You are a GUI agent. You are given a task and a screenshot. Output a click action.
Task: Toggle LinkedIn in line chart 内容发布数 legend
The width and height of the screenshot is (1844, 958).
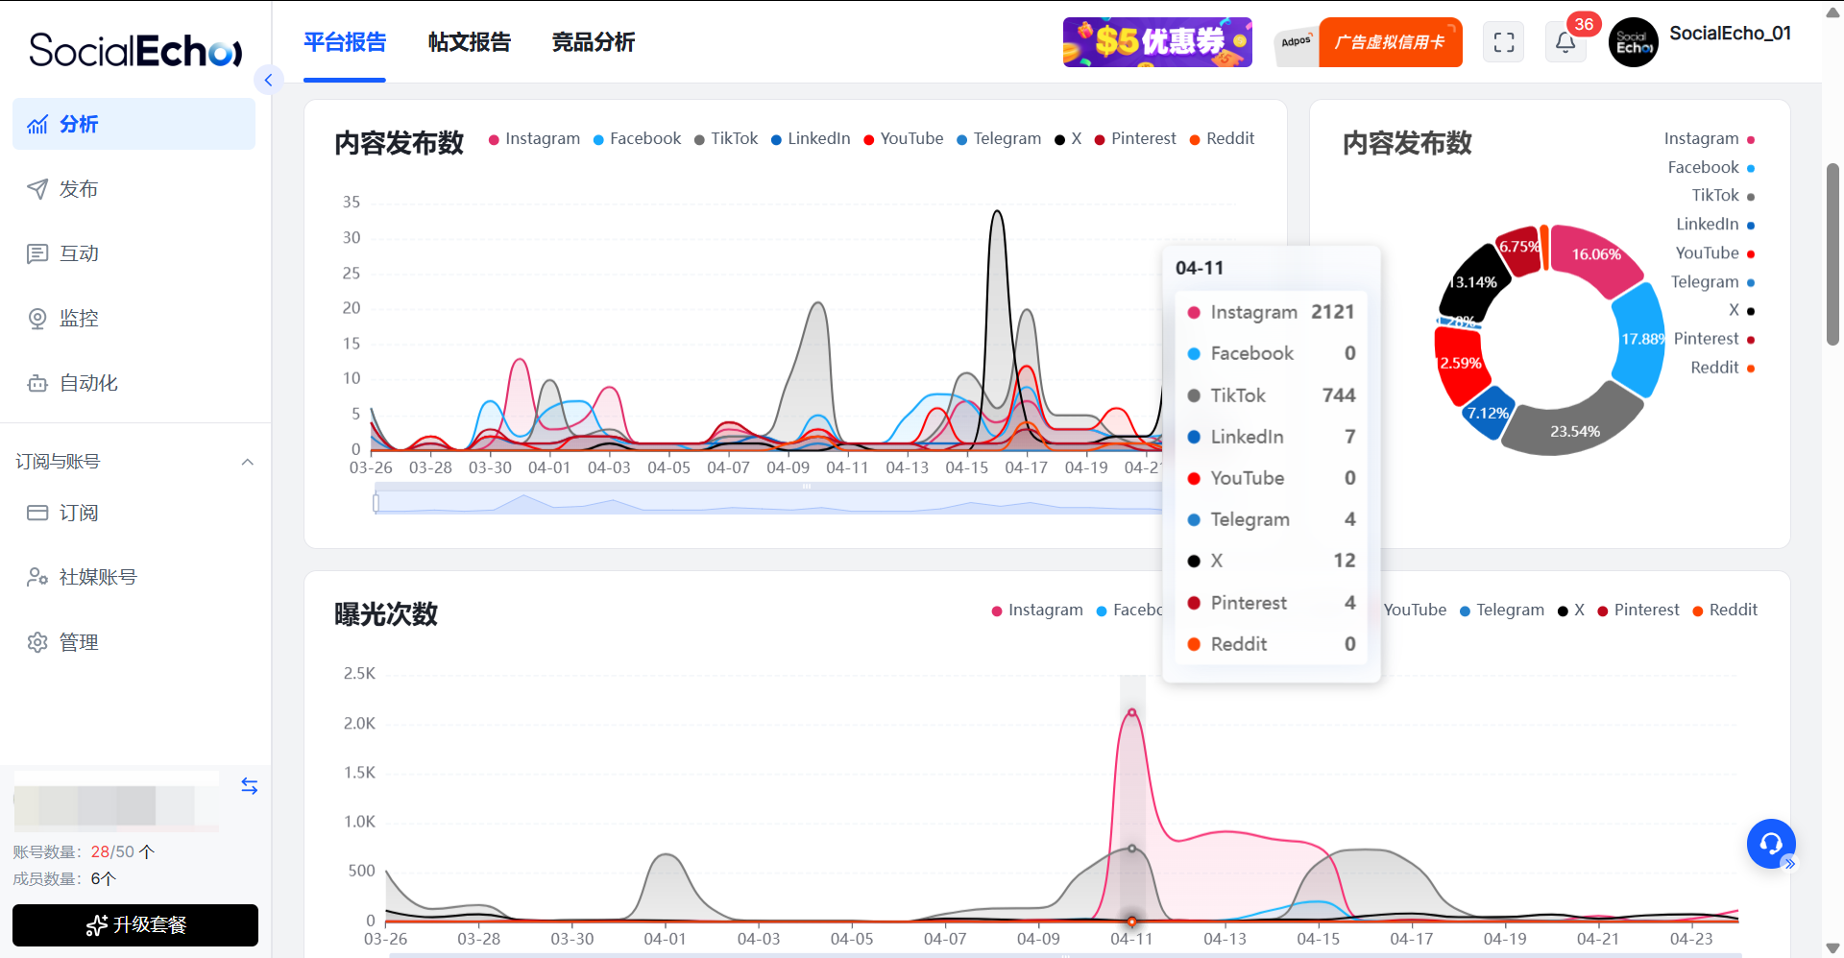(811, 139)
